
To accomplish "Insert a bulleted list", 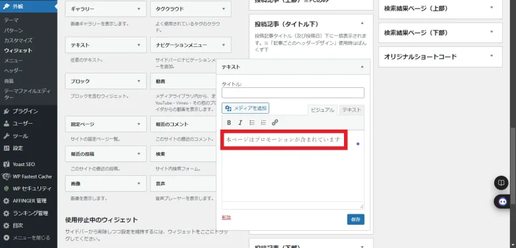I will [x=252, y=123].
